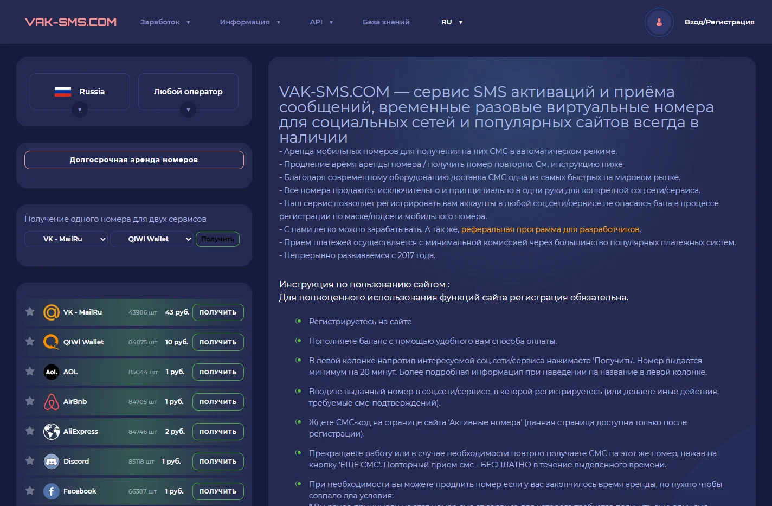This screenshot has width=772, height=506.
Task: Open the QIWI Wallet second-service combo box
Action: [152, 239]
